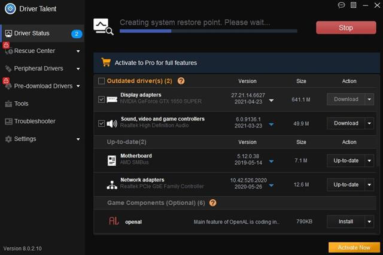Screen dimensions: 383x255
Task: Click the help icon beside Game Components
Action: pos(213,203)
